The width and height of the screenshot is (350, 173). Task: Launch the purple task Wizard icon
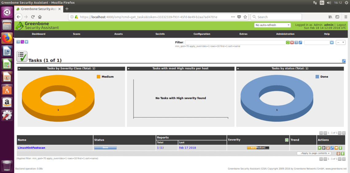tap(22, 42)
